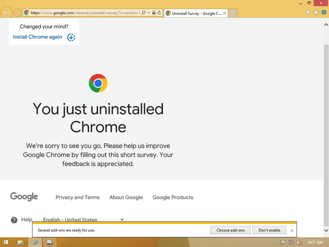Click the Chrome logo on page
The height and width of the screenshot is (247, 329).
pos(98,83)
